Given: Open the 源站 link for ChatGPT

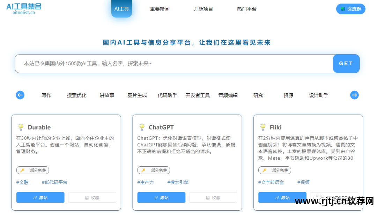Looking at the screenshot, I should 161,197.
